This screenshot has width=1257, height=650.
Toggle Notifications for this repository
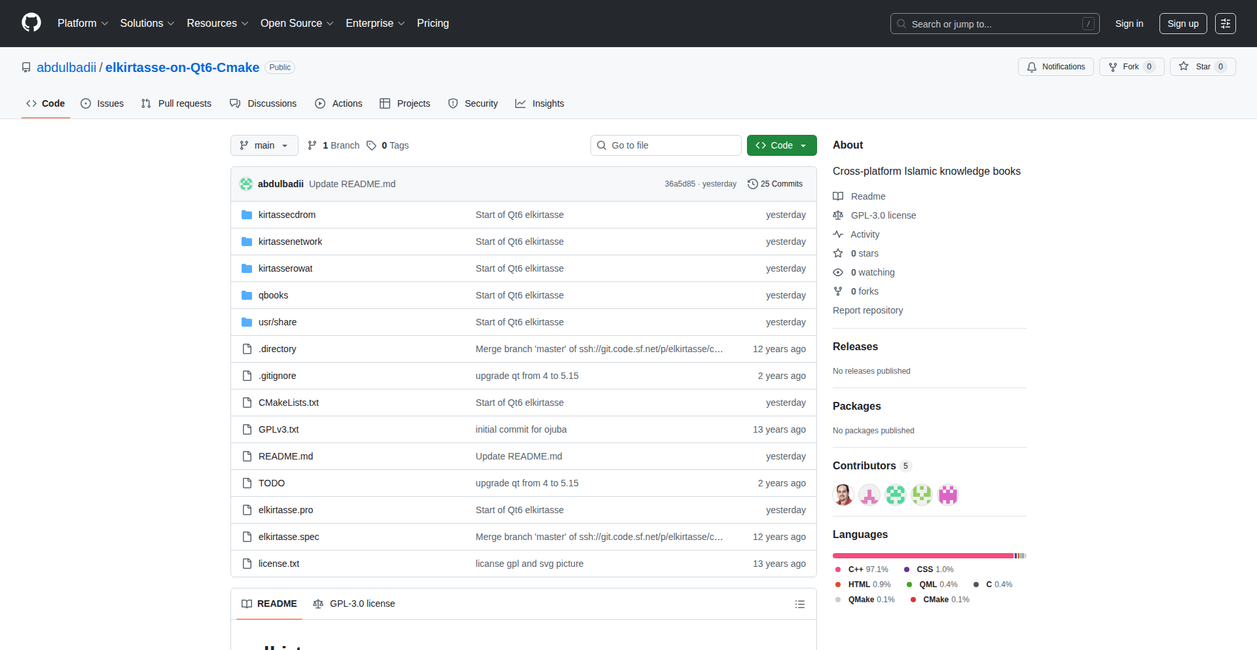tap(1055, 67)
